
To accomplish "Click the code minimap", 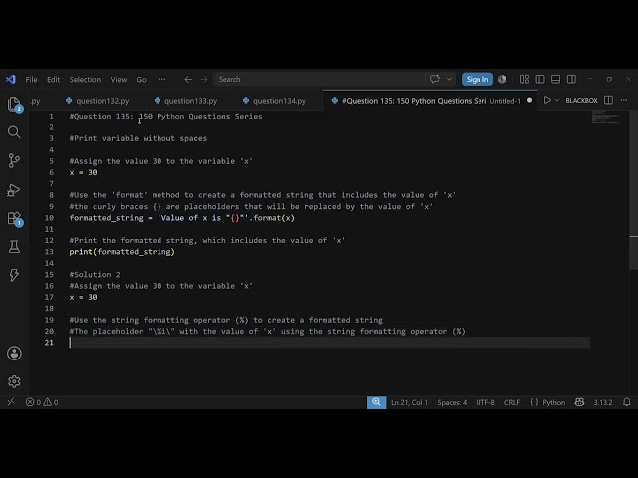I will (x=606, y=118).
